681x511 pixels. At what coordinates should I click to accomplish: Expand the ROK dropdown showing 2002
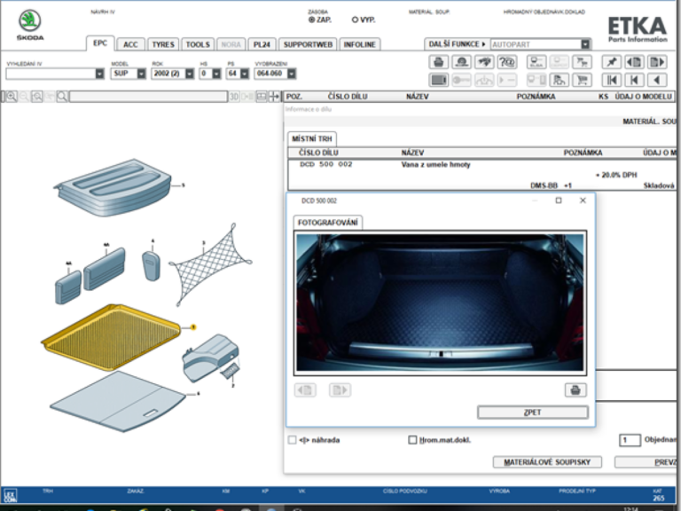[x=189, y=75]
